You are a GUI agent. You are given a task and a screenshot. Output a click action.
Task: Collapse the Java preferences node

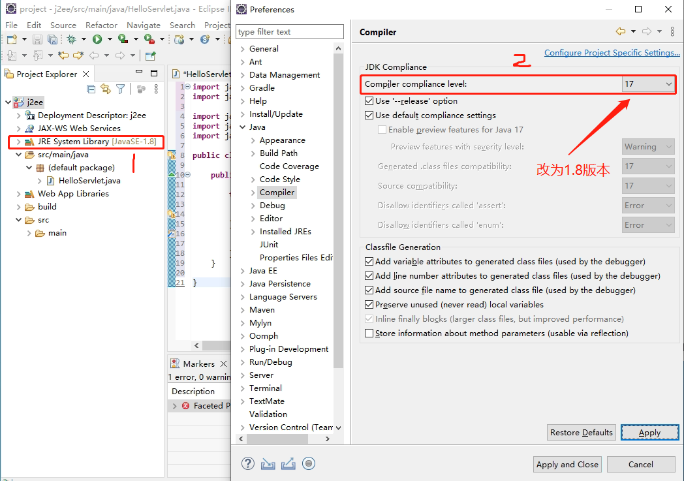[243, 127]
